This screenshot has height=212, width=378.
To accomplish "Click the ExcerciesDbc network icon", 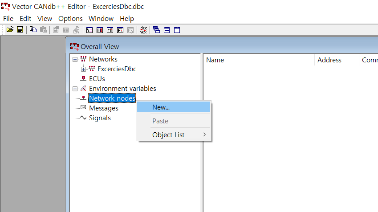I will (x=92, y=69).
